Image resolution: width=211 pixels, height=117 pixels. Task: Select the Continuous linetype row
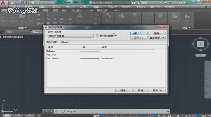[x=101, y=58]
